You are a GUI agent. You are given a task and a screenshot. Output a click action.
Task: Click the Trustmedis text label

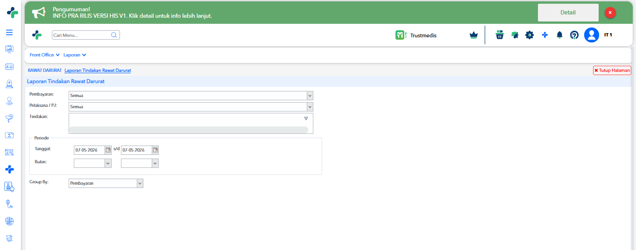pos(424,35)
